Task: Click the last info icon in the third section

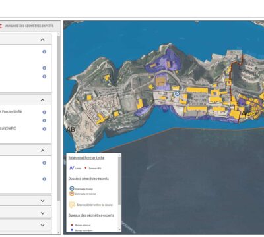Action: point(44,179)
